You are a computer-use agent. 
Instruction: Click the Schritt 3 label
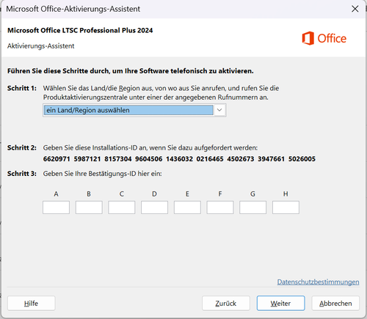[x=22, y=174]
